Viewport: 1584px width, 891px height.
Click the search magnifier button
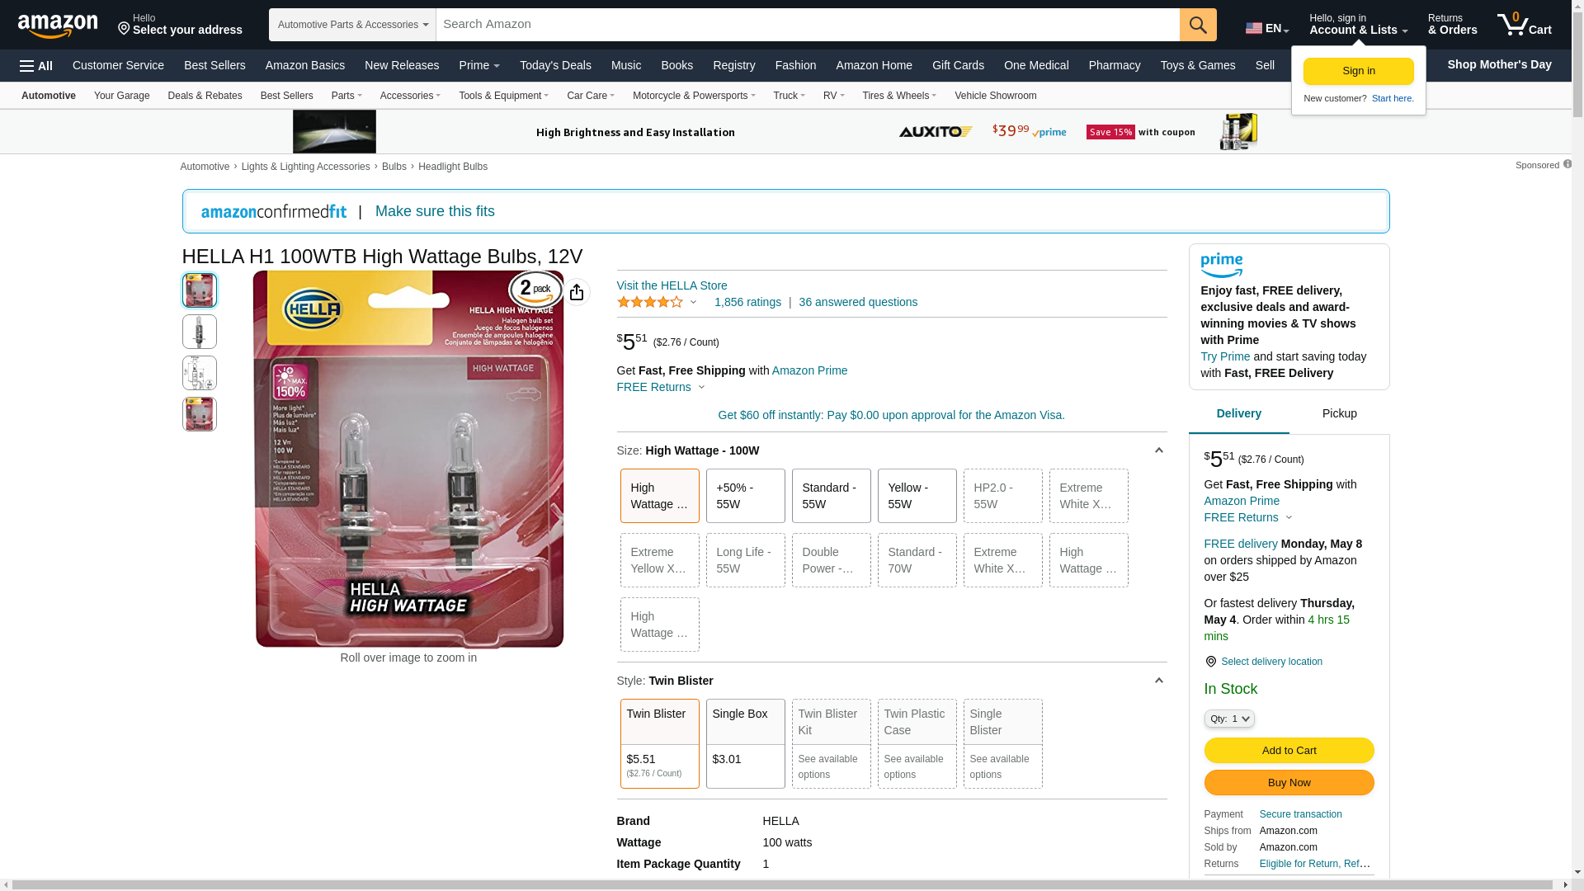tap(1198, 25)
